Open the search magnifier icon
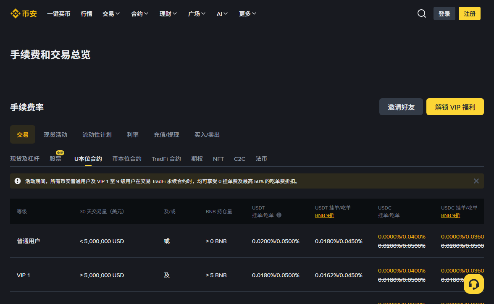This screenshot has height=304, width=494. pos(422,13)
